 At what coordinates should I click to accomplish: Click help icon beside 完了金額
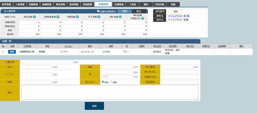[x=99, y=17]
